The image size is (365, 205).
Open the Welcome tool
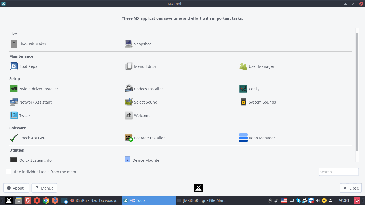coord(138,116)
